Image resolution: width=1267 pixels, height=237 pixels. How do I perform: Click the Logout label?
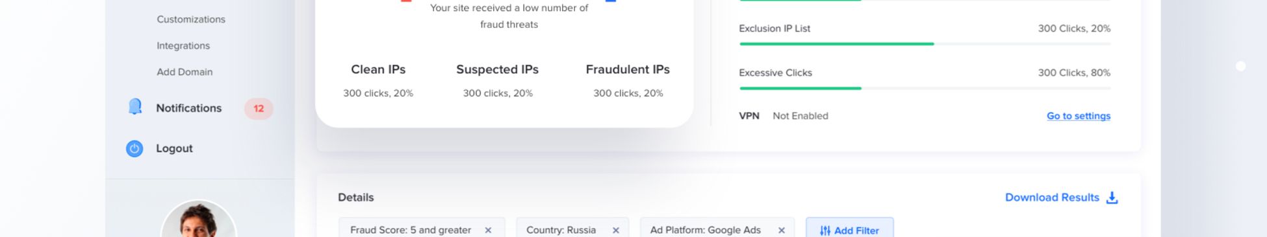coord(174,148)
